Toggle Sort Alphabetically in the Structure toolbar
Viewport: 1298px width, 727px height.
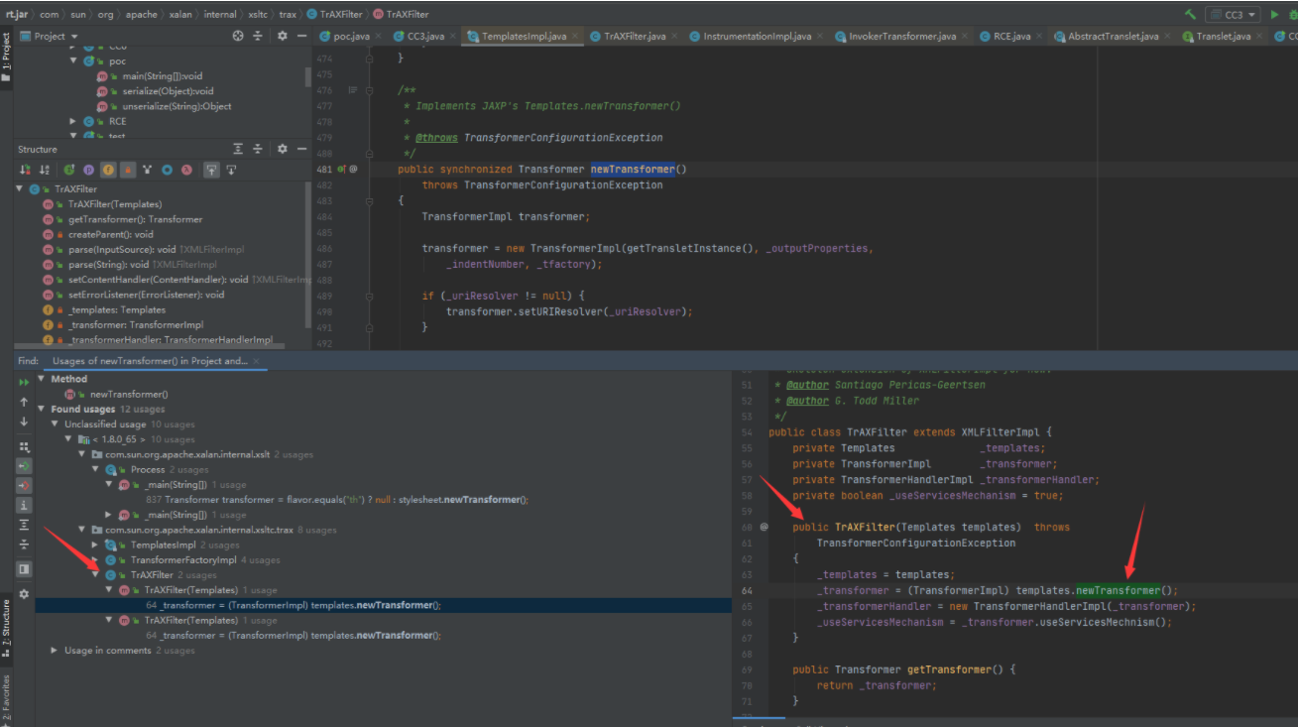coord(45,170)
